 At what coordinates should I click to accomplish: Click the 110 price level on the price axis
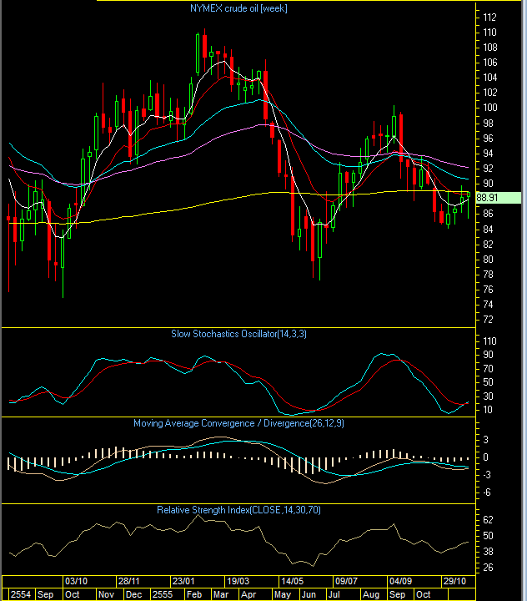489,33
